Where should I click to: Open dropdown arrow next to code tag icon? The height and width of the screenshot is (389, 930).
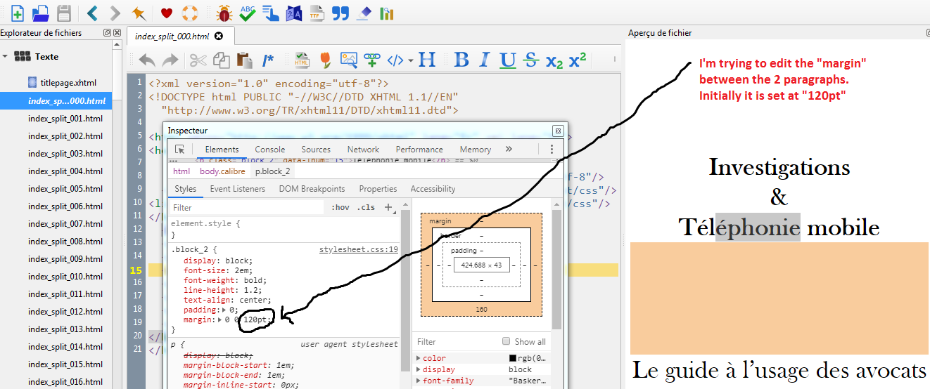(x=411, y=60)
